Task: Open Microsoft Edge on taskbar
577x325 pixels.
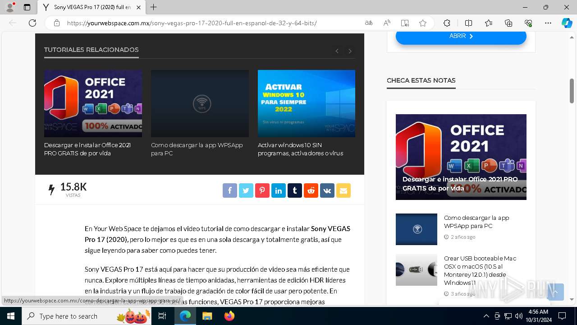Action: [x=185, y=316]
